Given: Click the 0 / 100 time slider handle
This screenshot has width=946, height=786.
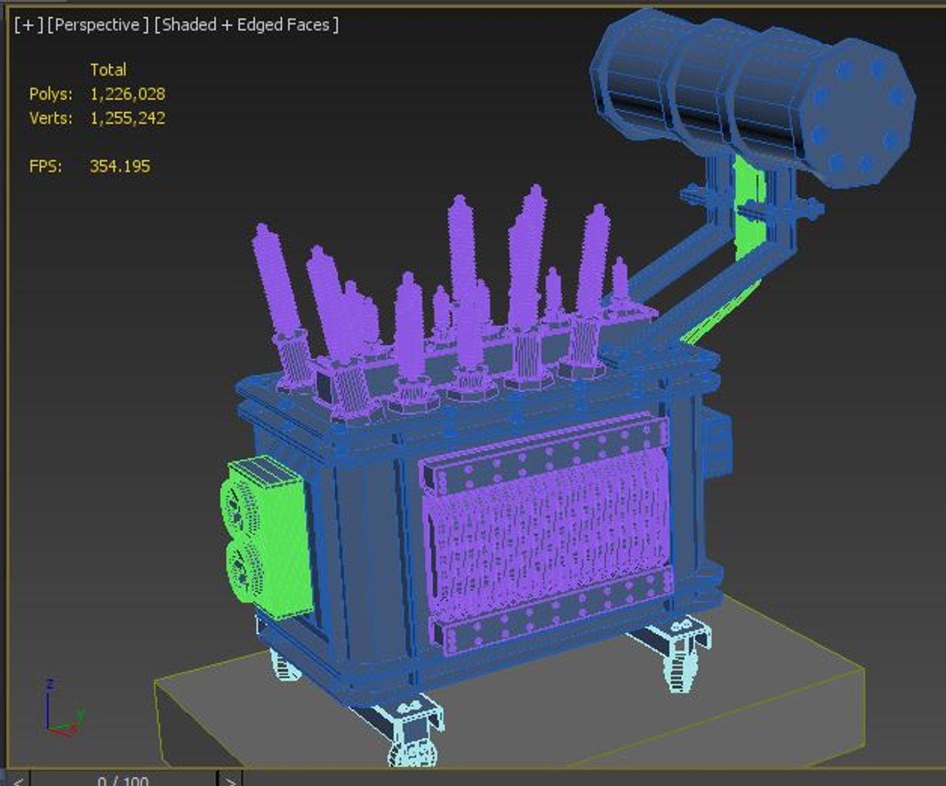Looking at the screenshot, I should [x=124, y=779].
